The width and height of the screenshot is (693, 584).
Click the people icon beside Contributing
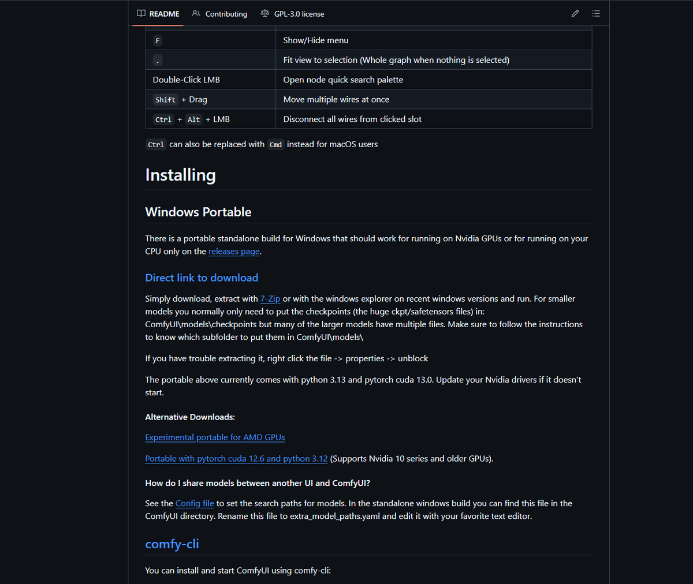pos(196,13)
